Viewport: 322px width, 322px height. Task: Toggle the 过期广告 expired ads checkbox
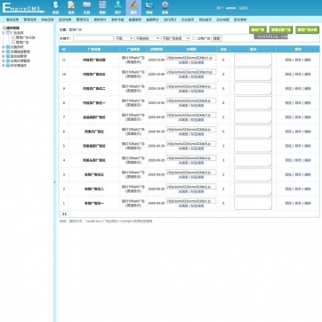click(x=194, y=38)
